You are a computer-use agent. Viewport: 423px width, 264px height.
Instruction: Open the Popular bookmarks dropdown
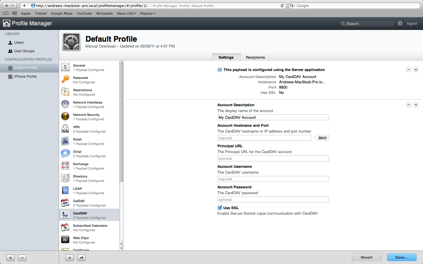(148, 13)
